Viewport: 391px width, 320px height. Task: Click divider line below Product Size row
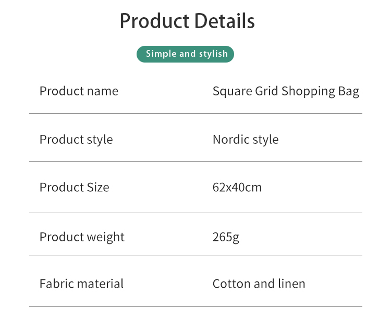[195, 213]
